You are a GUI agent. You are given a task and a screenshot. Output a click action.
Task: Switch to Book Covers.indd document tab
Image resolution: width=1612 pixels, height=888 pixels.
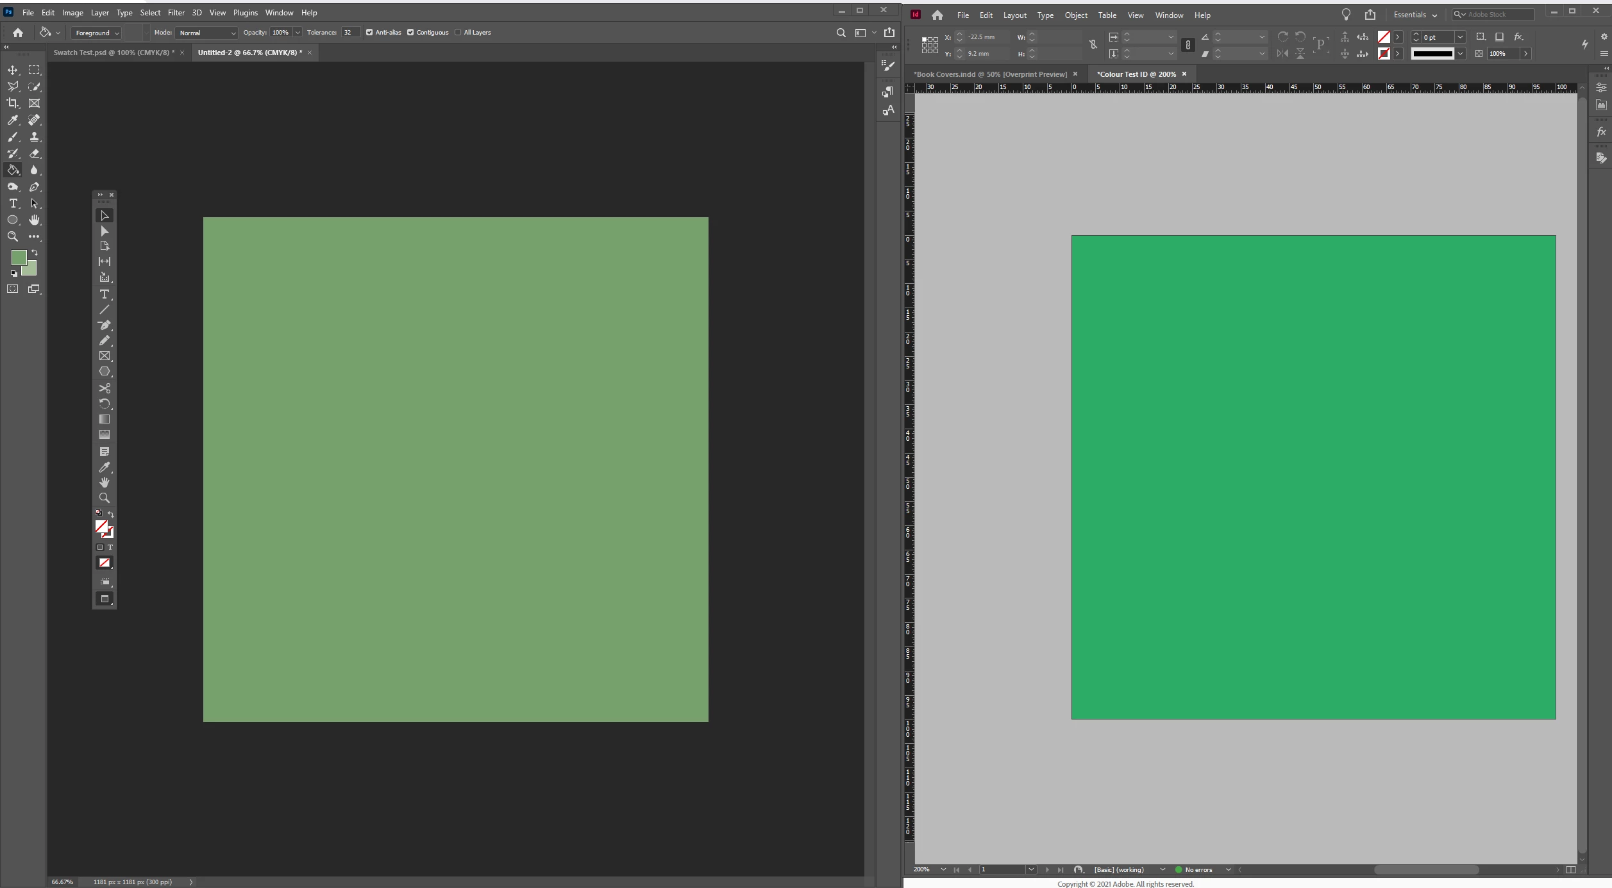pyautogui.click(x=990, y=74)
